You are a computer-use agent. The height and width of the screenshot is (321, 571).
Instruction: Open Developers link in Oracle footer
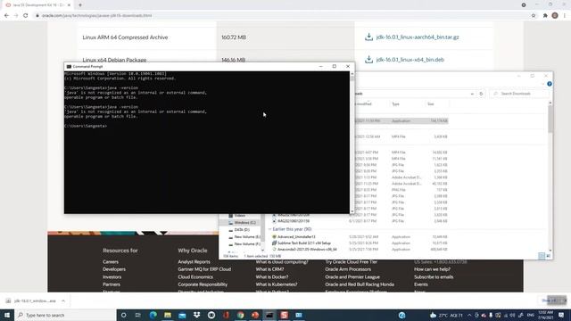[114, 269]
